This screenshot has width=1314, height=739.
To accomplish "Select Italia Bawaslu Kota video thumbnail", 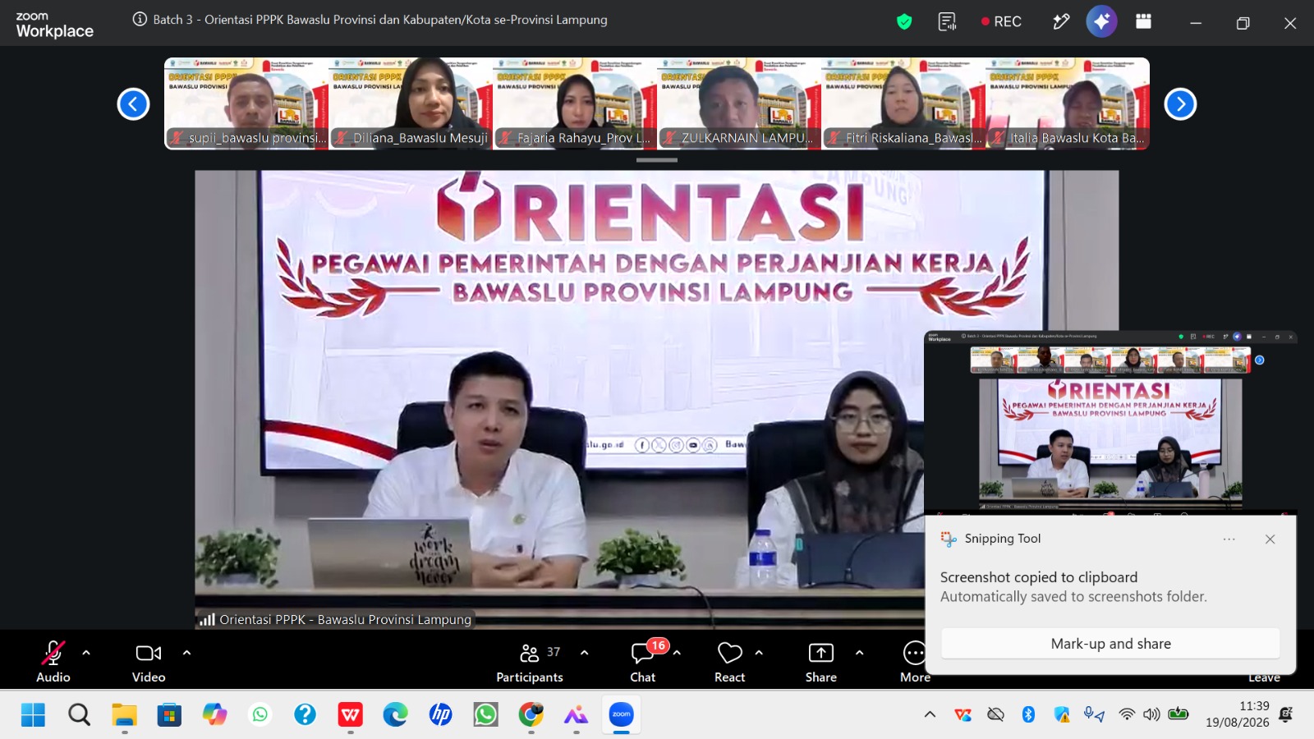I will [x=1068, y=103].
